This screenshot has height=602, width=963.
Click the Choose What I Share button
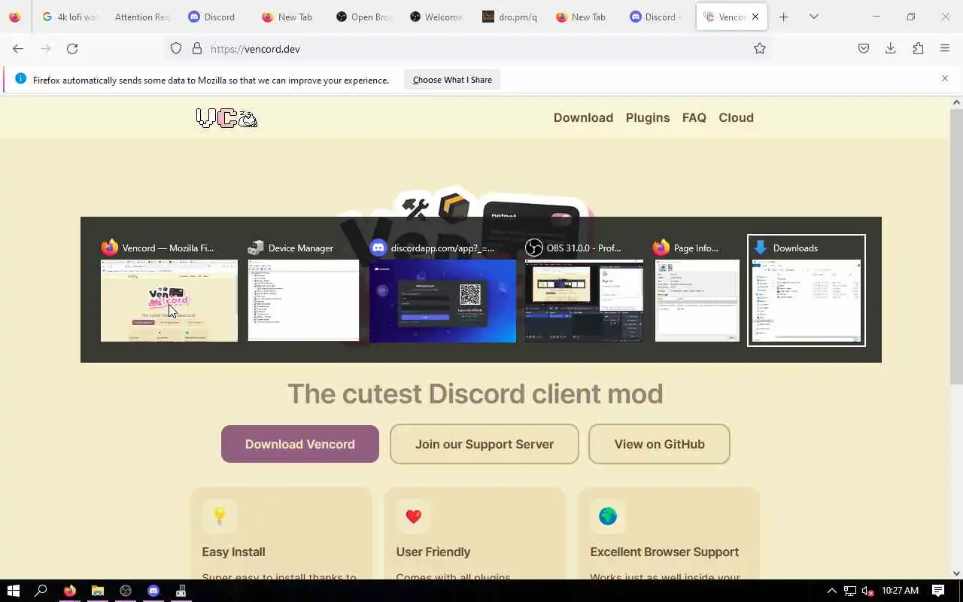click(452, 80)
